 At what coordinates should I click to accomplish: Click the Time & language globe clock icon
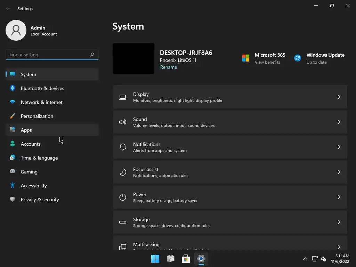13,157
